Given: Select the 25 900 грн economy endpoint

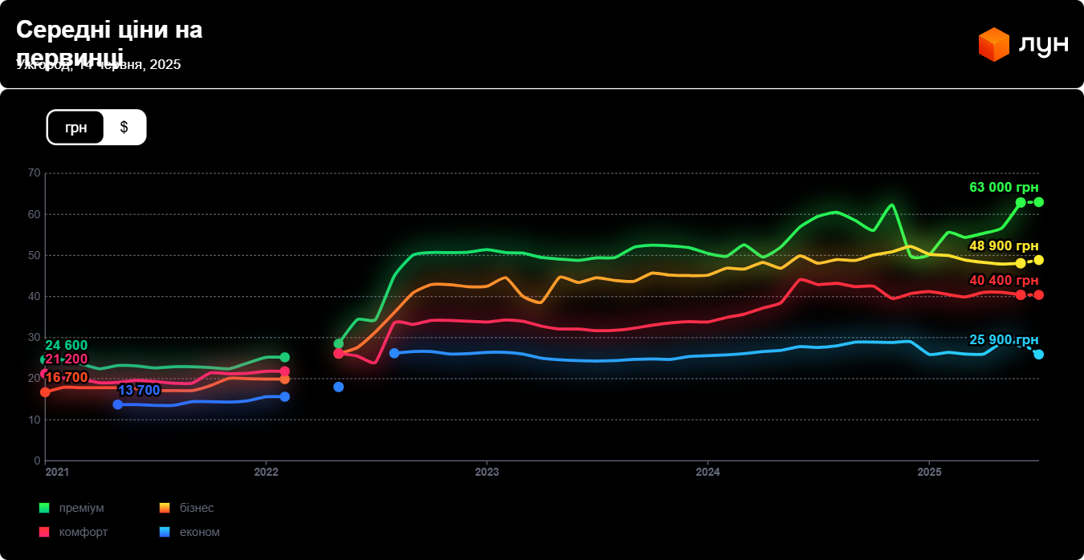Looking at the screenshot, I should click(x=1038, y=355).
